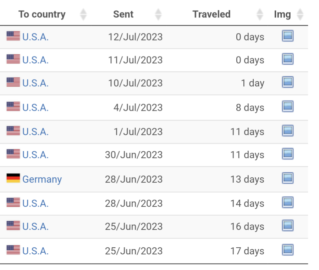Viewport: 319px width, 270px height.
Task: Open U.S.A. link in 4/Jul/2023 row
Action: point(35,108)
